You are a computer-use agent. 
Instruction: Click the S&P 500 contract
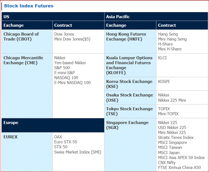click(x=62, y=68)
